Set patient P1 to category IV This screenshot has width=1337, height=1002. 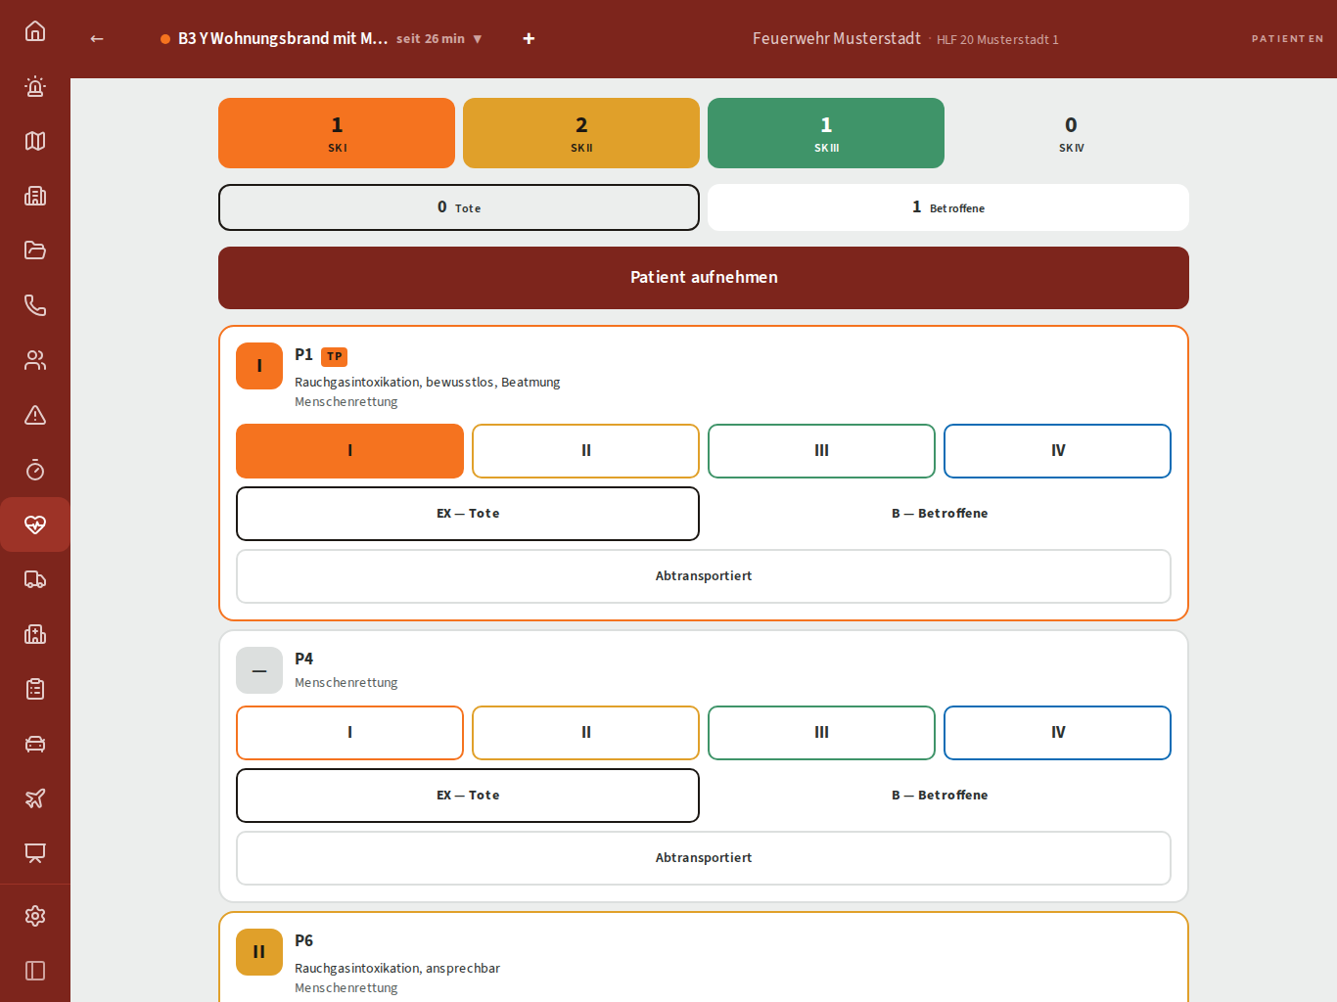click(1057, 451)
